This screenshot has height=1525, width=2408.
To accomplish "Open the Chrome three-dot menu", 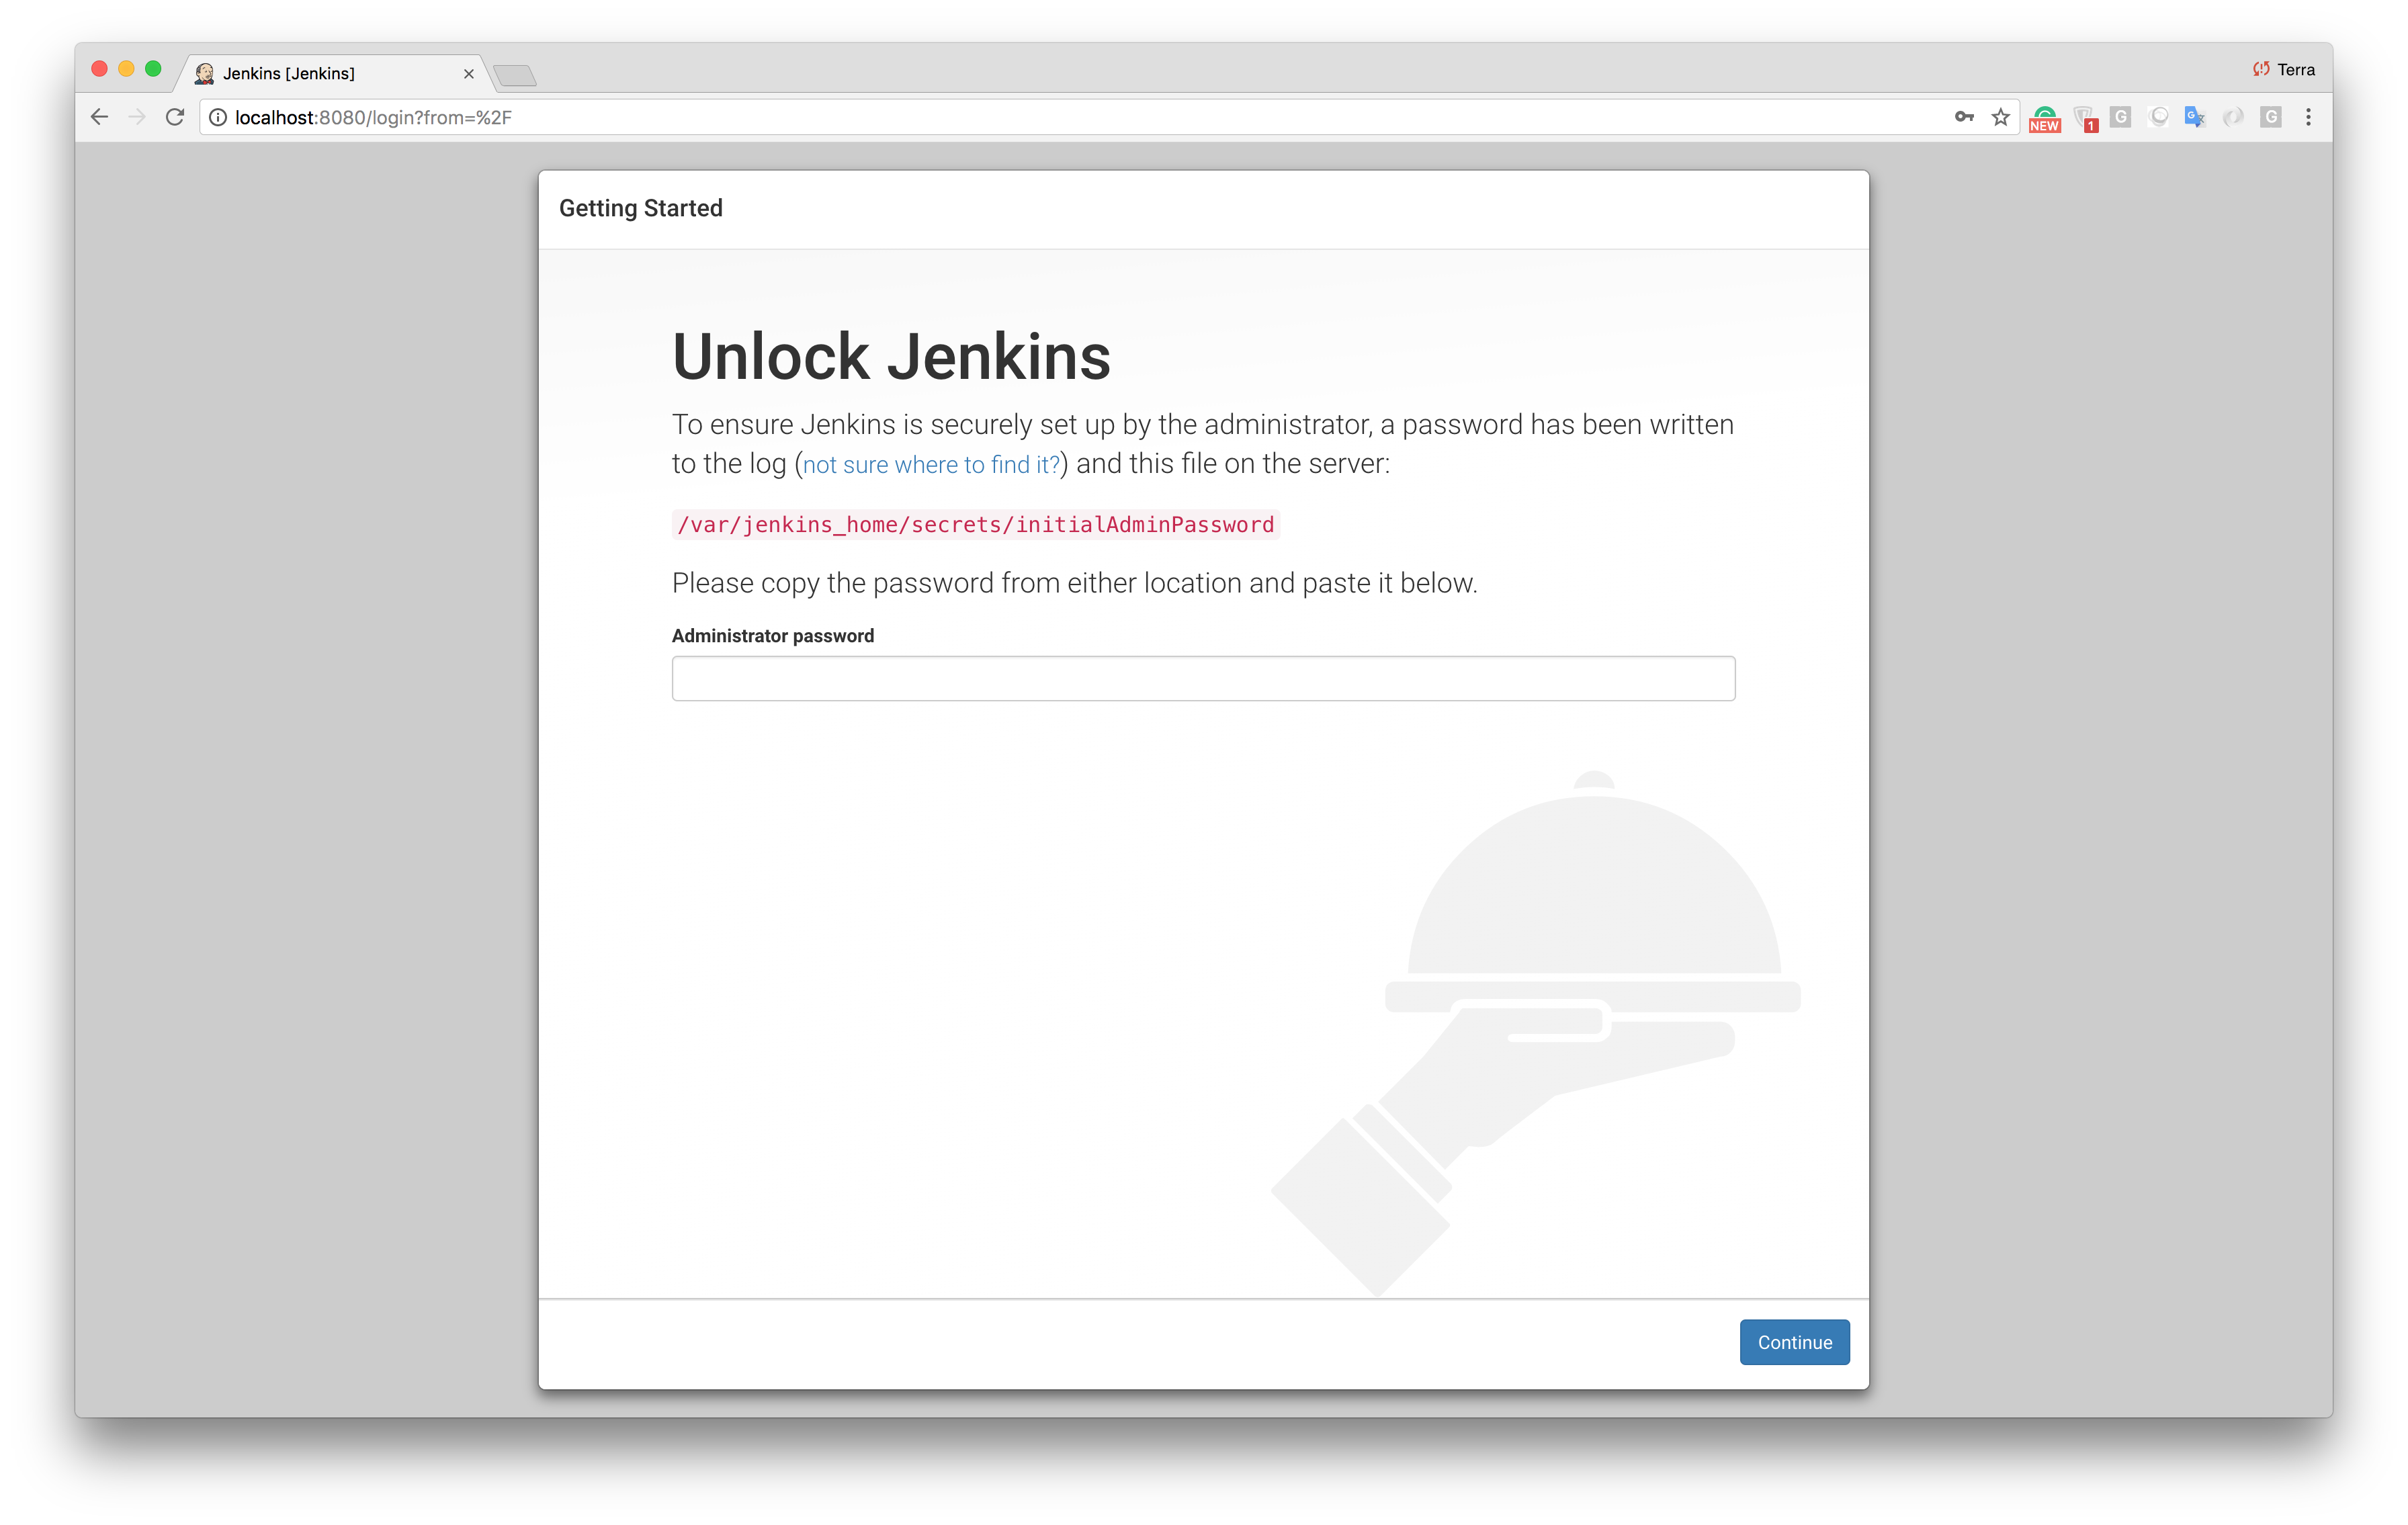I will 2308,117.
